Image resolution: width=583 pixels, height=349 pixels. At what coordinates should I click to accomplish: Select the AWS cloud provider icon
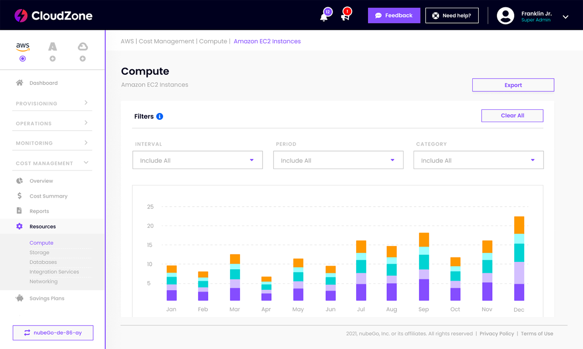click(x=22, y=46)
